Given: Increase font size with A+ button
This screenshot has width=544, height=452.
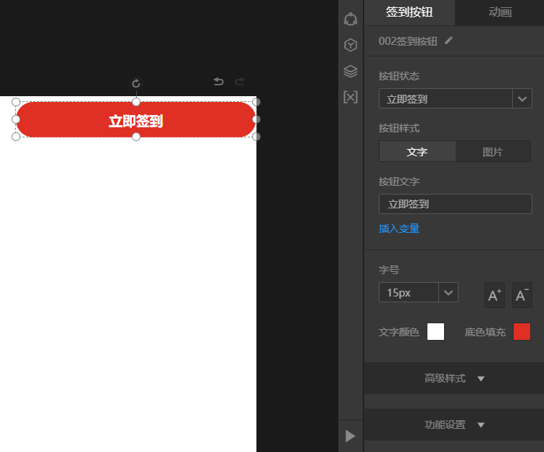Looking at the screenshot, I should [495, 295].
